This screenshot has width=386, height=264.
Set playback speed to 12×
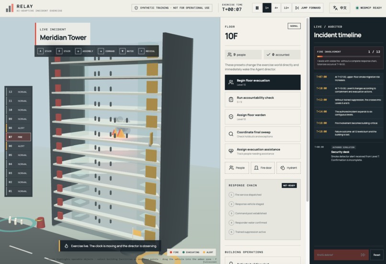click(x=286, y=8)
